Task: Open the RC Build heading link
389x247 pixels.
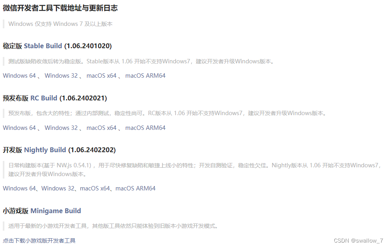Action: tap(43, 98)
